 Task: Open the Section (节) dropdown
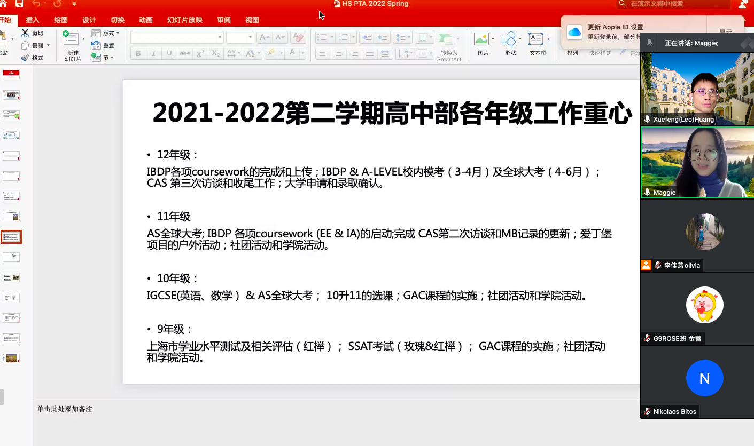pos(102,57)
